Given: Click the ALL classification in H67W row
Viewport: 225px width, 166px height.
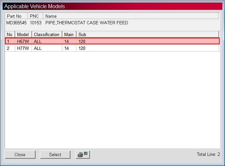Looking at the screenshot, I should click(38, 41).
